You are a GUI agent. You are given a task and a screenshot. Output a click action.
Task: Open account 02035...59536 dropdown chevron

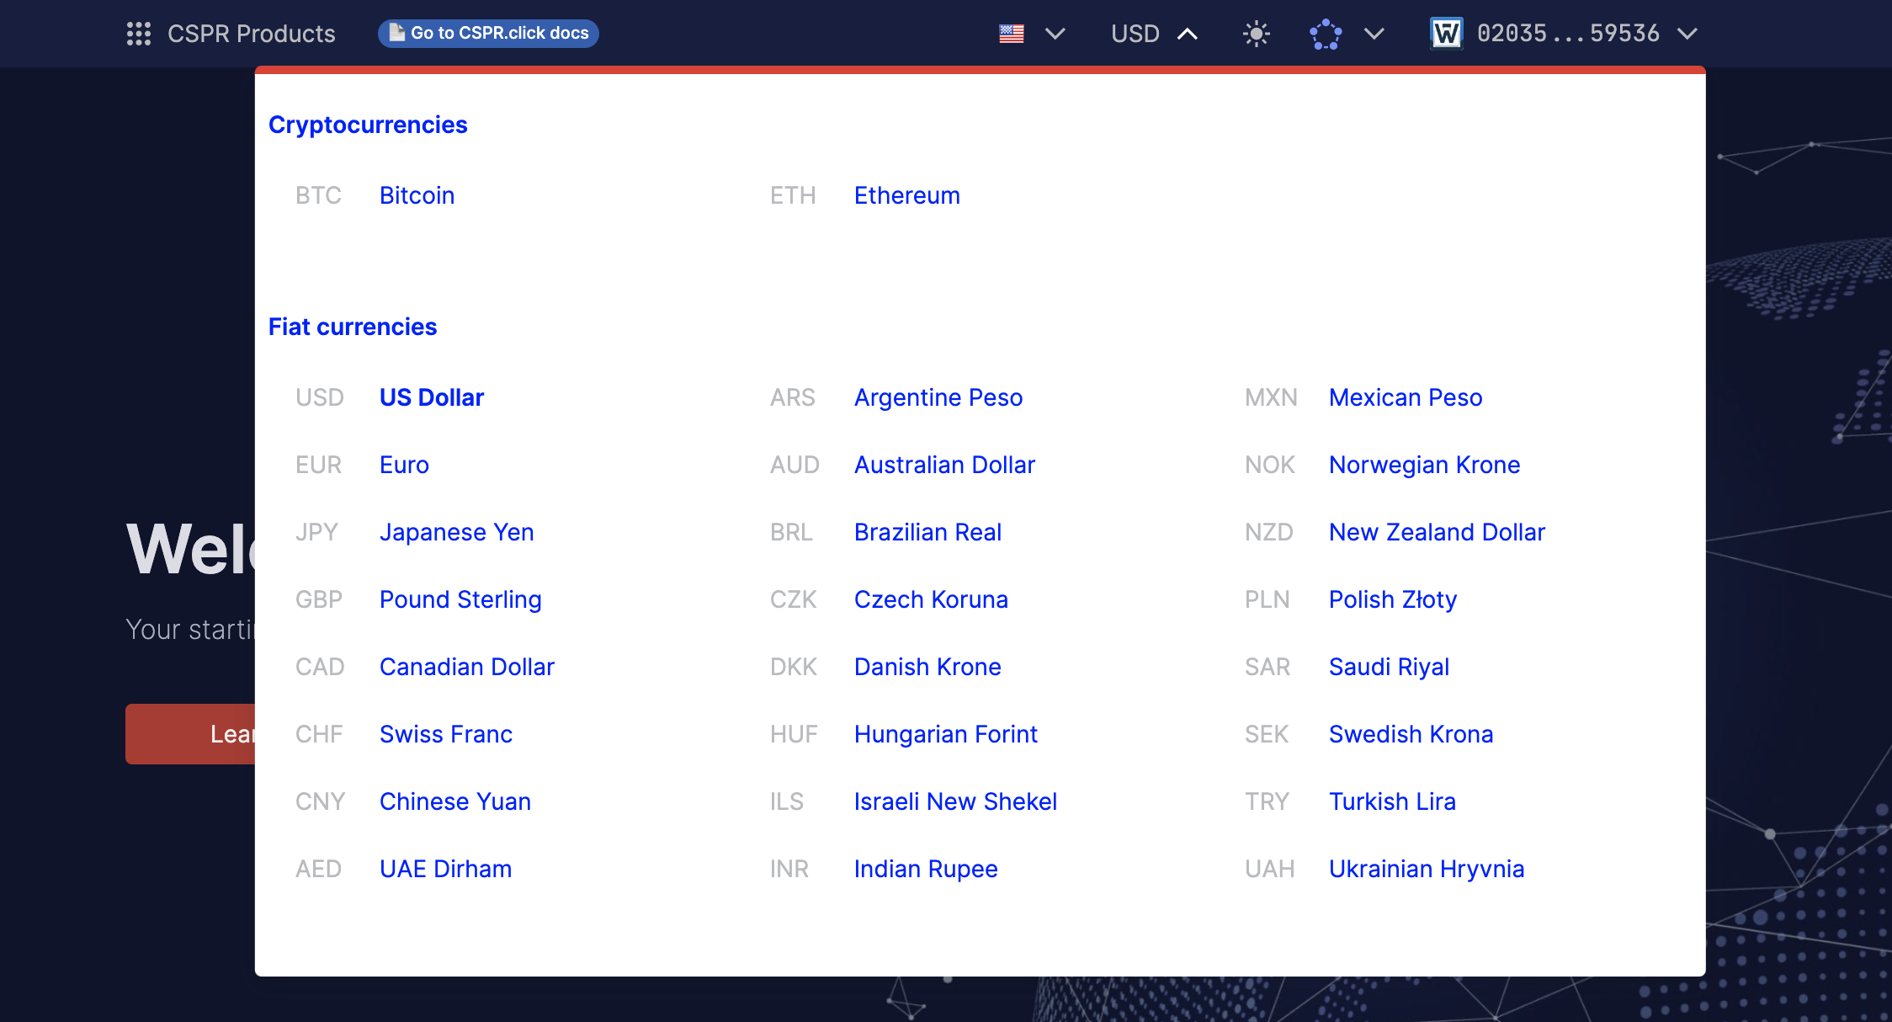click(1687, 34)
